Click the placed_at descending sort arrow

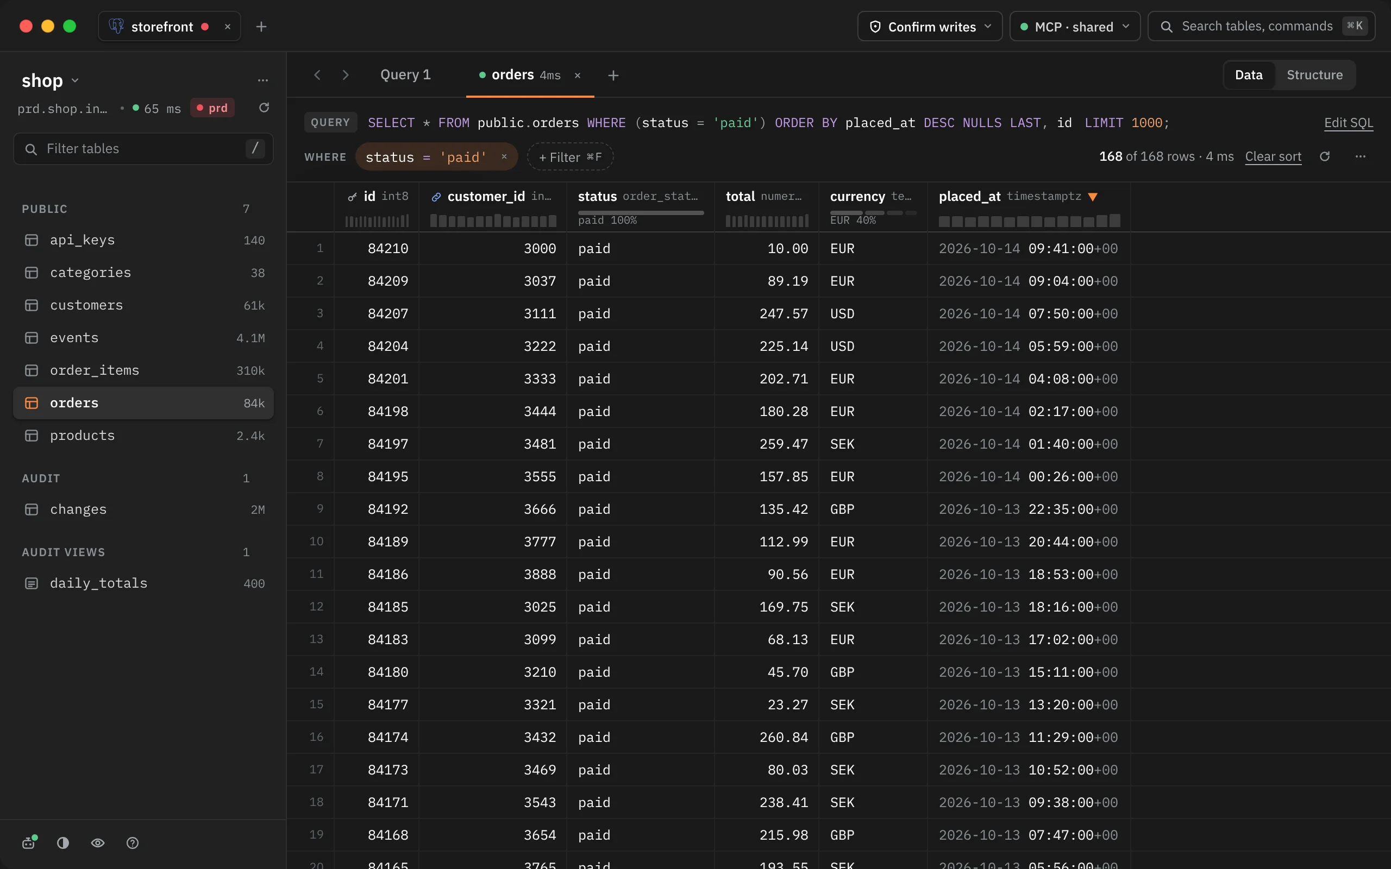[x=1093, y=197]
